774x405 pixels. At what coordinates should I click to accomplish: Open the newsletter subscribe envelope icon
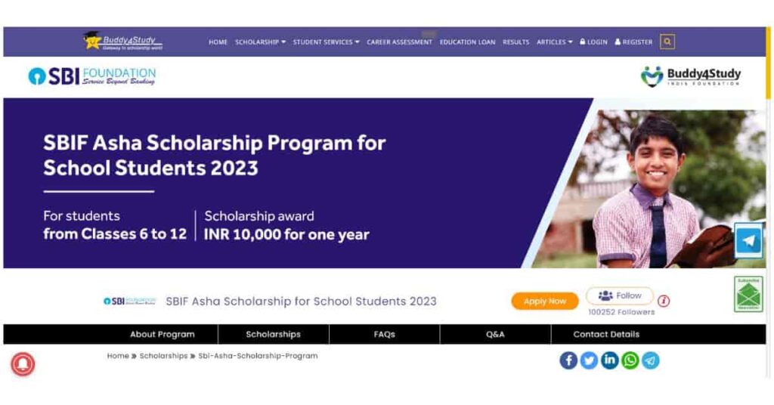[748, 294]
